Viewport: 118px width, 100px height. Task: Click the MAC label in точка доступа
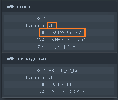pyautogui.click(x=42, y=91)
